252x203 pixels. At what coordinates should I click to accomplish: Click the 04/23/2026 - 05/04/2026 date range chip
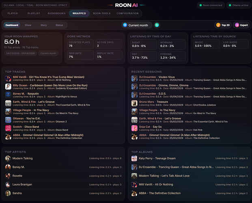(20, 53)
